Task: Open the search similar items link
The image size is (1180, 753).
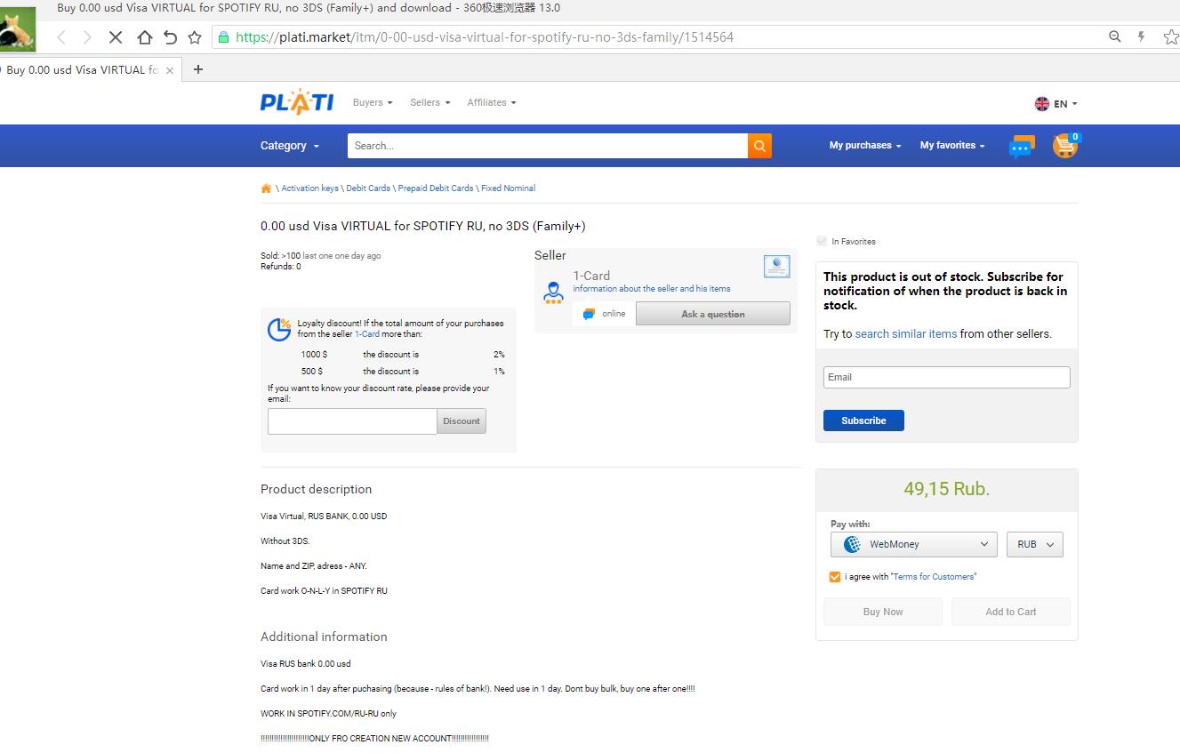Action: pyautogui.click(x=906, y=334)
